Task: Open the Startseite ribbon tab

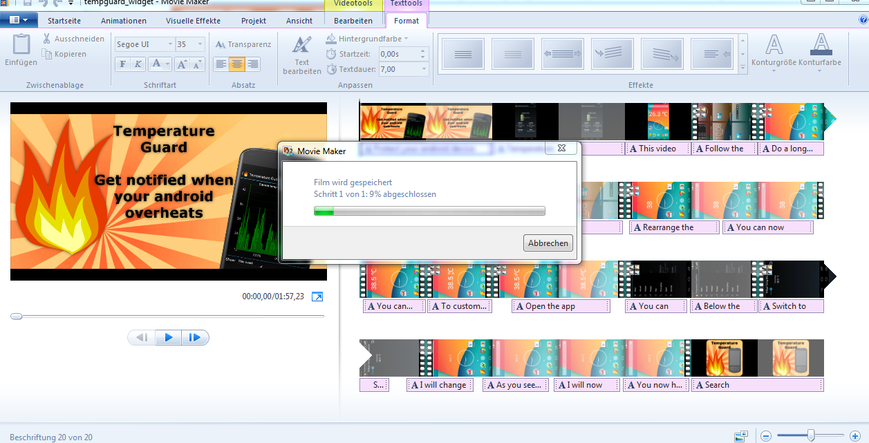Action: (64, 21)
